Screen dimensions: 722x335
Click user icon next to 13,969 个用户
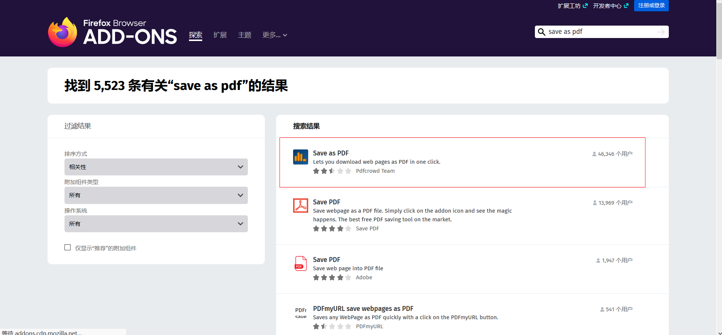595,203
